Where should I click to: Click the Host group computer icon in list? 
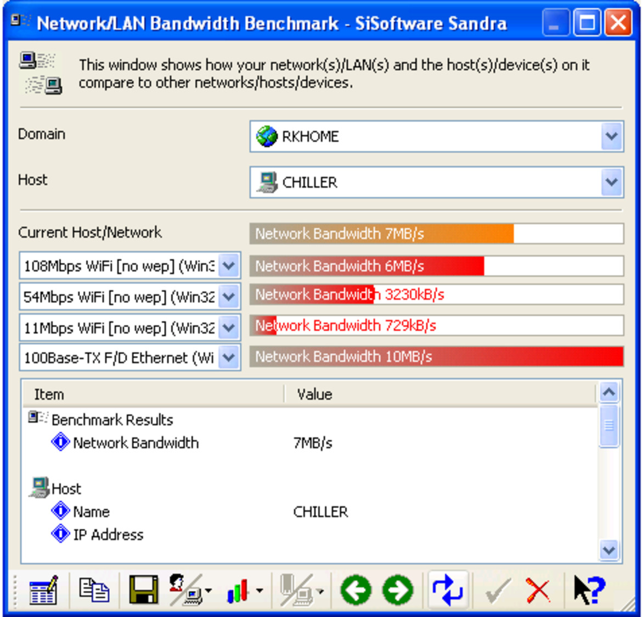point(39,487)
